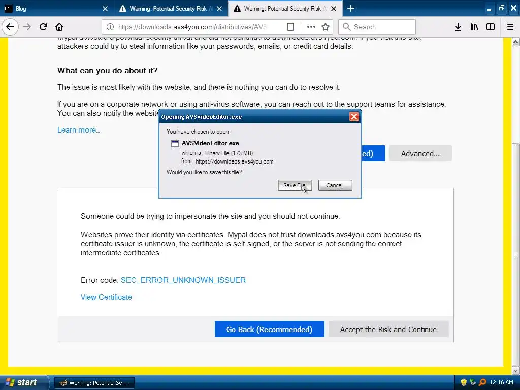
Task: Open the browser hamburger menu
Action: 510,27
